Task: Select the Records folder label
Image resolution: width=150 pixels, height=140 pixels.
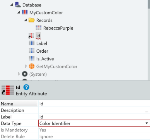Action: pyautogui.click(x=44, y=20)
